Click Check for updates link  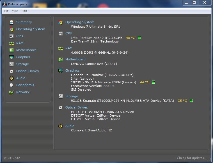191,158
